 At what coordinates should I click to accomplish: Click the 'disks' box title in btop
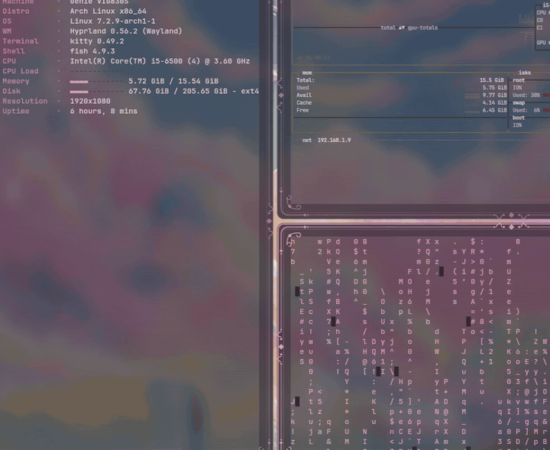point(524,73)
